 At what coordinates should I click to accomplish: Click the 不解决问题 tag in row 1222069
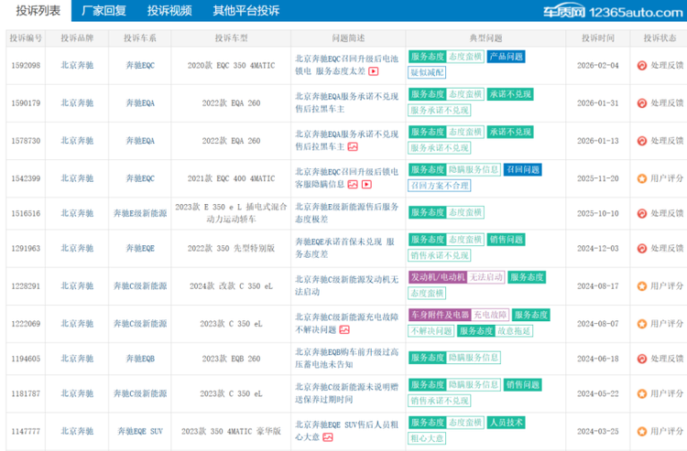click(x=431, y=331)
